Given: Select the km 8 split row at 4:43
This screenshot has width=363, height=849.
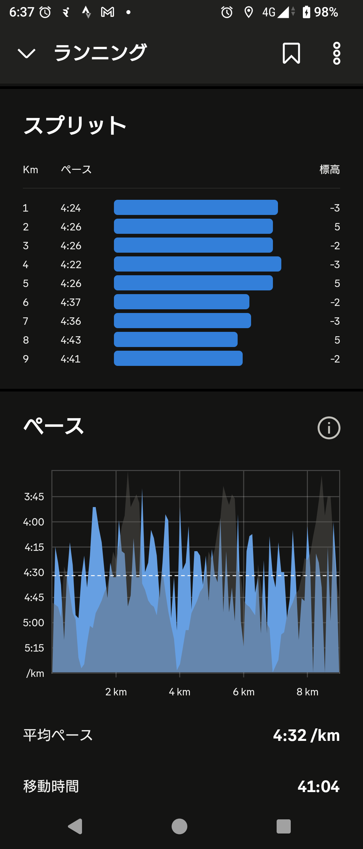Looking at the screenshot, I should tap(182, 340).
